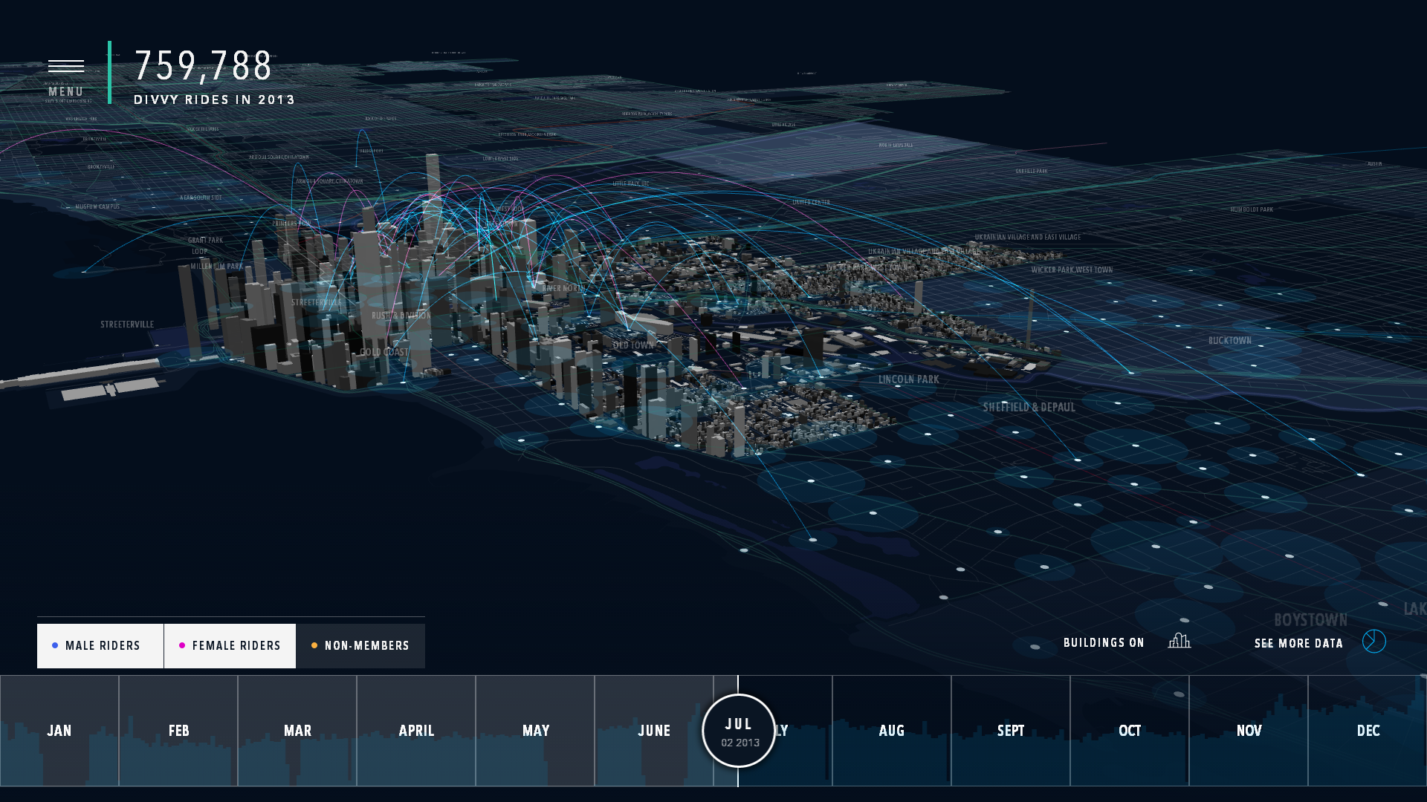Click the pie chart data icon

tap(1374, 641)
